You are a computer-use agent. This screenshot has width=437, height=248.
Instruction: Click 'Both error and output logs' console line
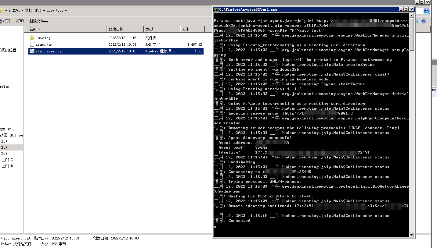coord(303,60)
